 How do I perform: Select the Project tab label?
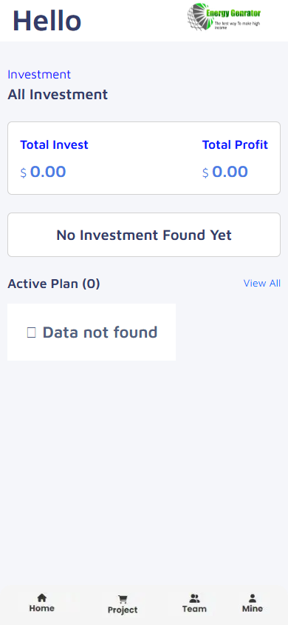click(x=123, y=610)
